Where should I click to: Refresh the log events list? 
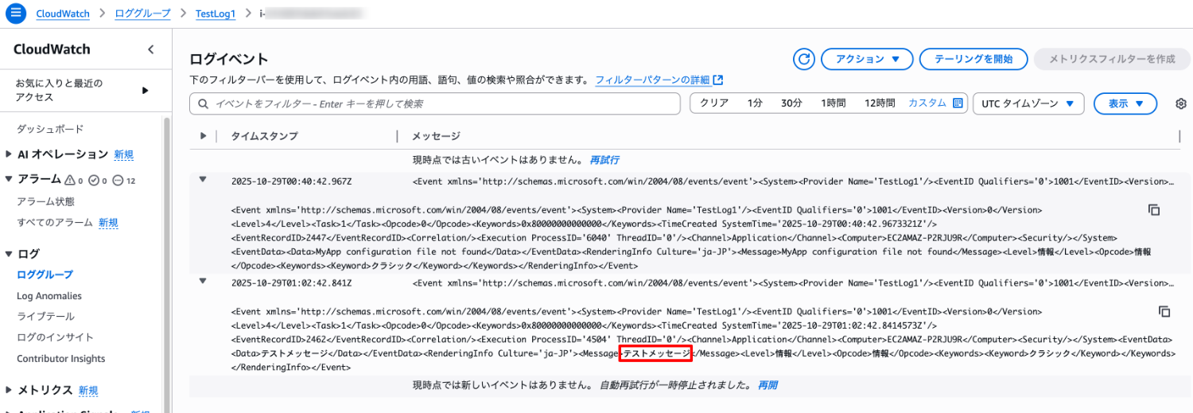pos(804,59)
